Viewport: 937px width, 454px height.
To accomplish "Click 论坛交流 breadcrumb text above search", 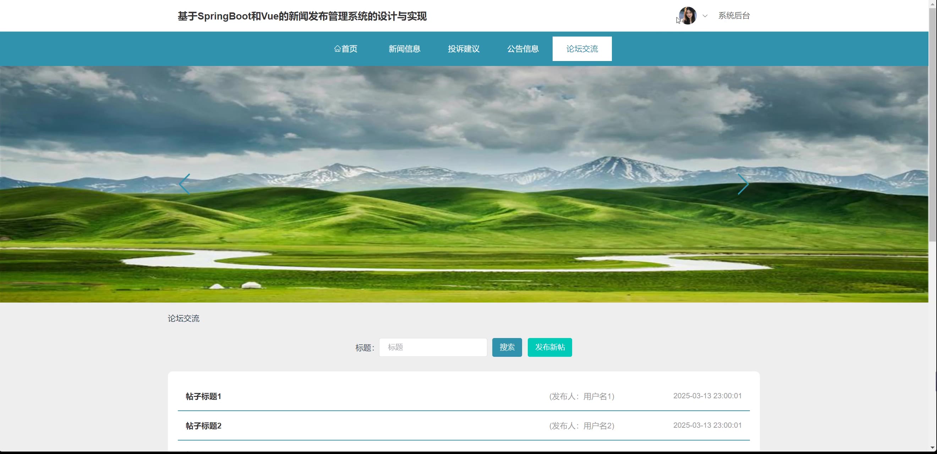I will tap(183, 319).
